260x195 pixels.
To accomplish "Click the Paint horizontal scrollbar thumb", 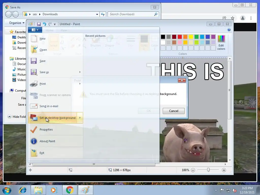I will pyautogui.click(x=94, y=164).
